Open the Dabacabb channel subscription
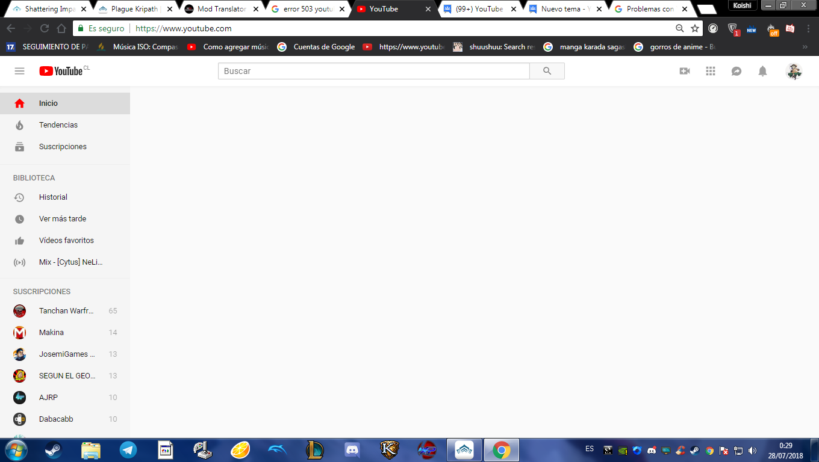 (x=65, y=419)
